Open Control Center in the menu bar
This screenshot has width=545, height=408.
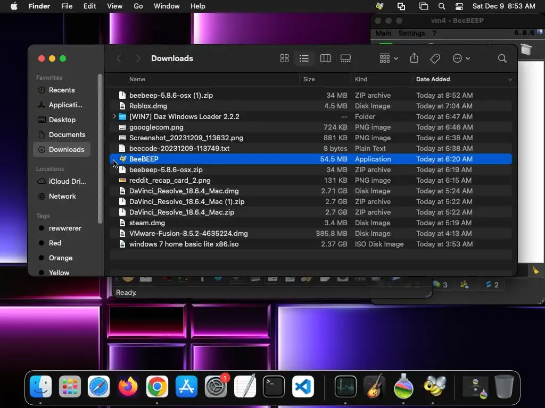[459, 6]
